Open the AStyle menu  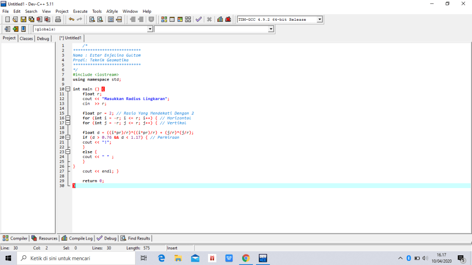pos(112,11)
